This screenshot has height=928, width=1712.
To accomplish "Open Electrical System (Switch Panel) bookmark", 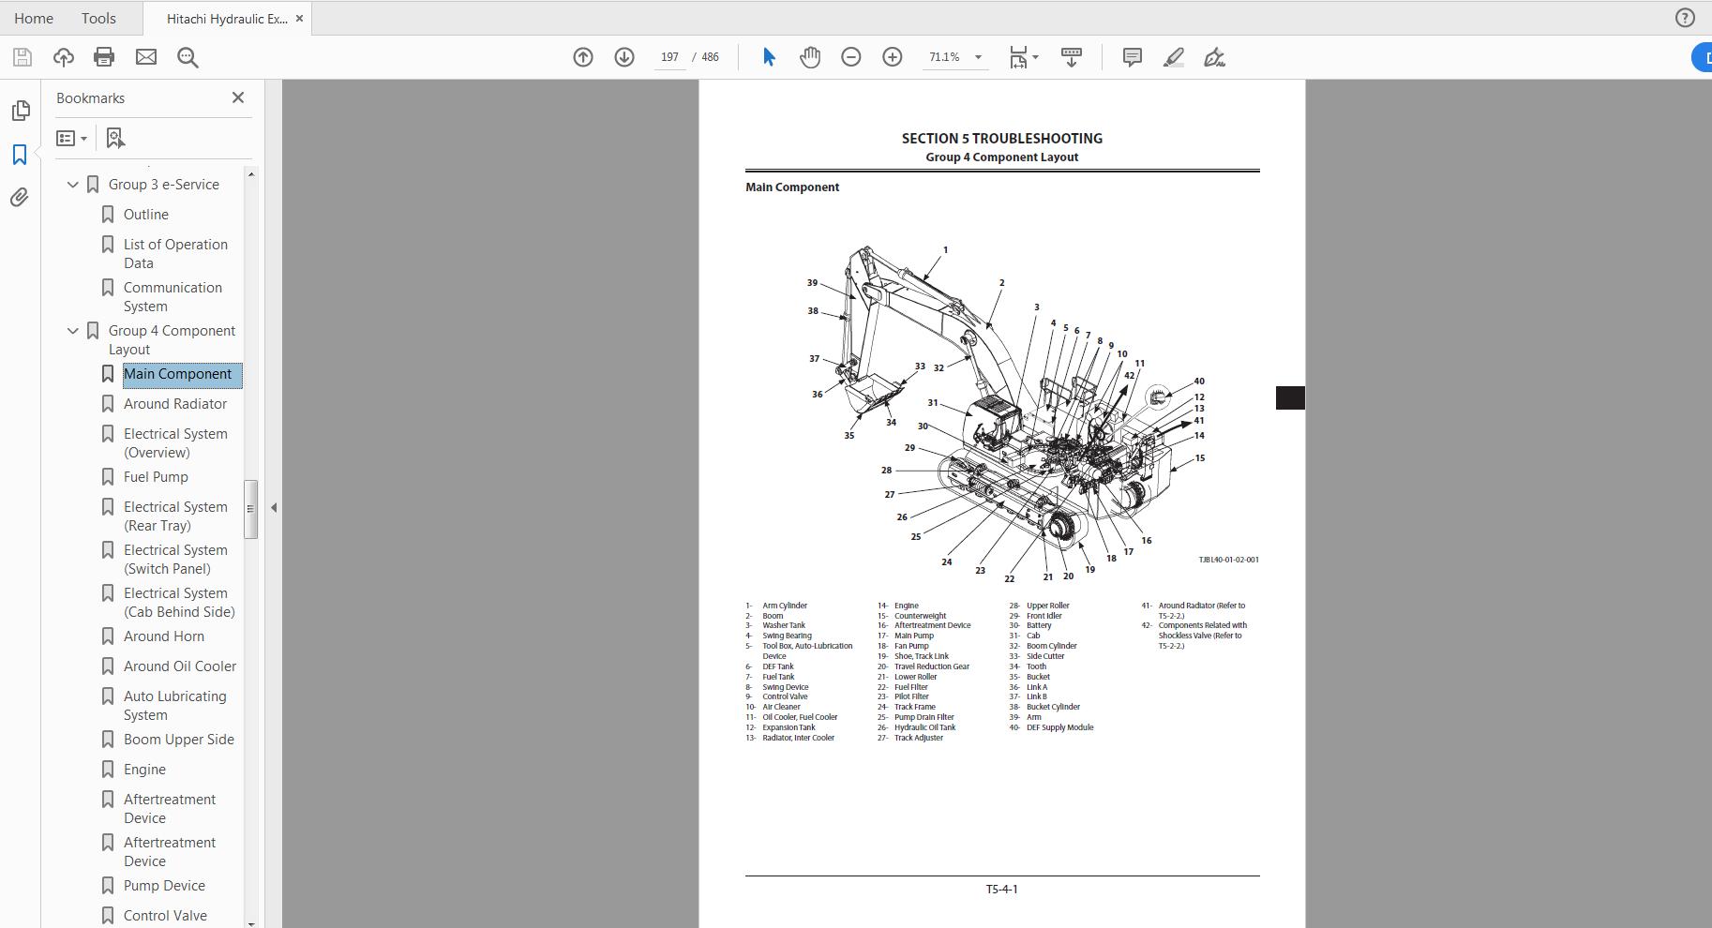I will click(x=175, y=560).
